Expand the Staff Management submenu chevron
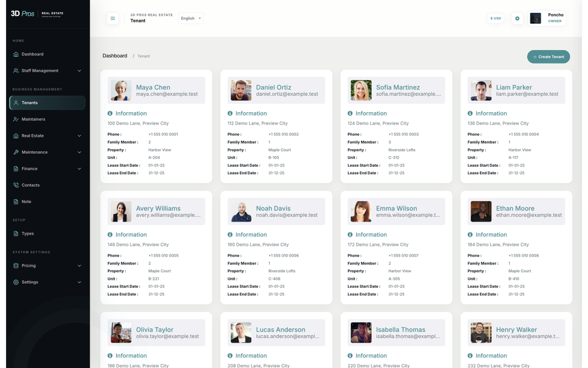Viewport: 588px width, 368px height. click(x=79, y=71)
